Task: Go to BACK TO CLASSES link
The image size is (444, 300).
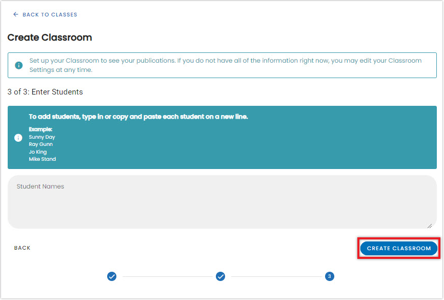Action: click(49, 15)
